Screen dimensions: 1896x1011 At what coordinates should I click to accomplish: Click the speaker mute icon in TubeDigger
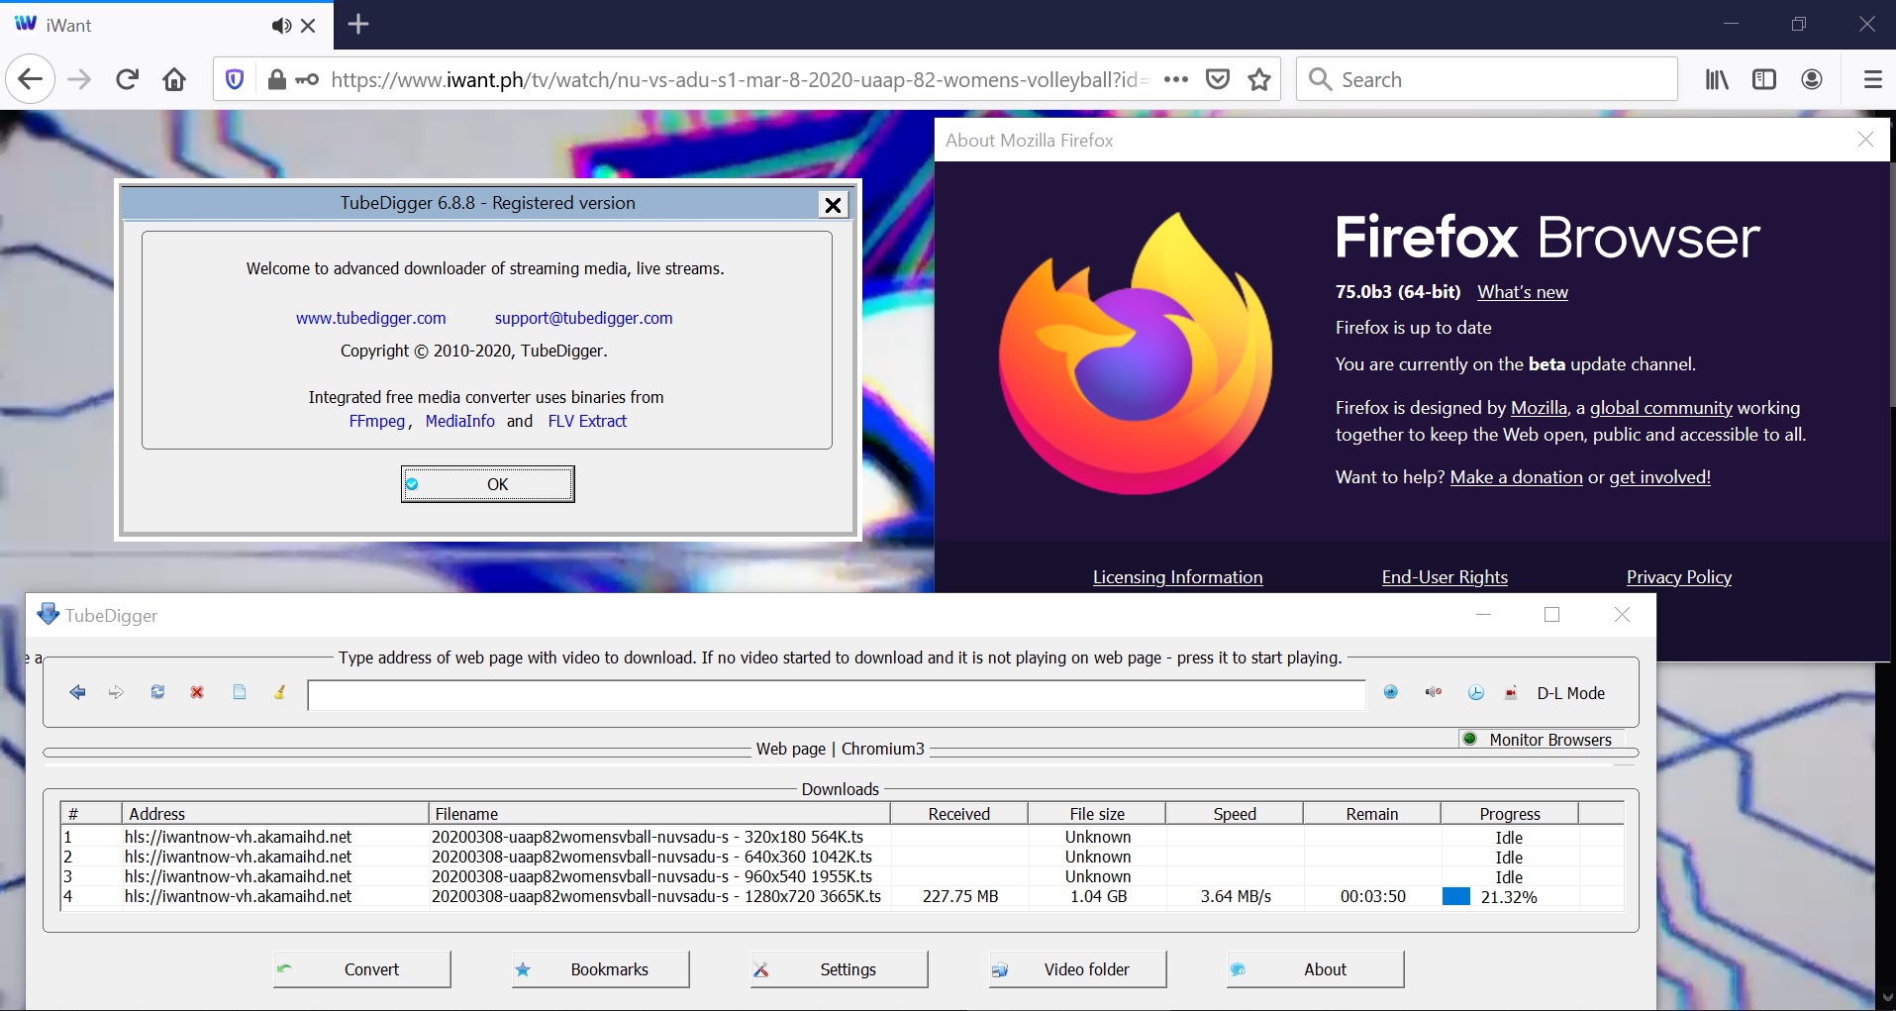click(1433, 692)
